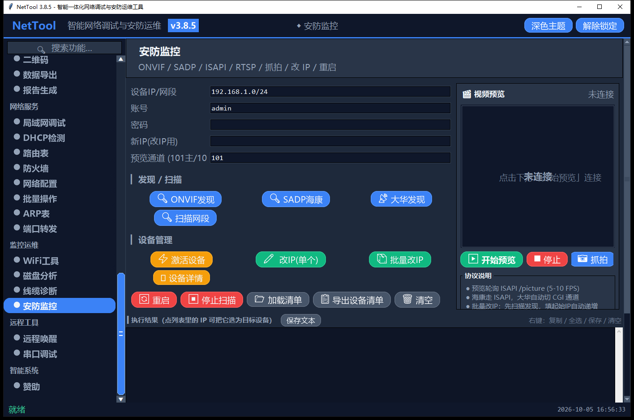The image size is (634, 420).
Task: Click the restart icon on 重启 button
Action: point(144,299)
